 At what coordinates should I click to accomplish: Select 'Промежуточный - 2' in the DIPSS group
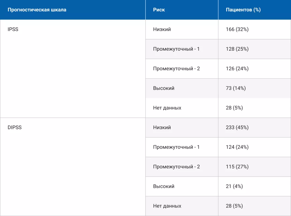coord(176,167)
